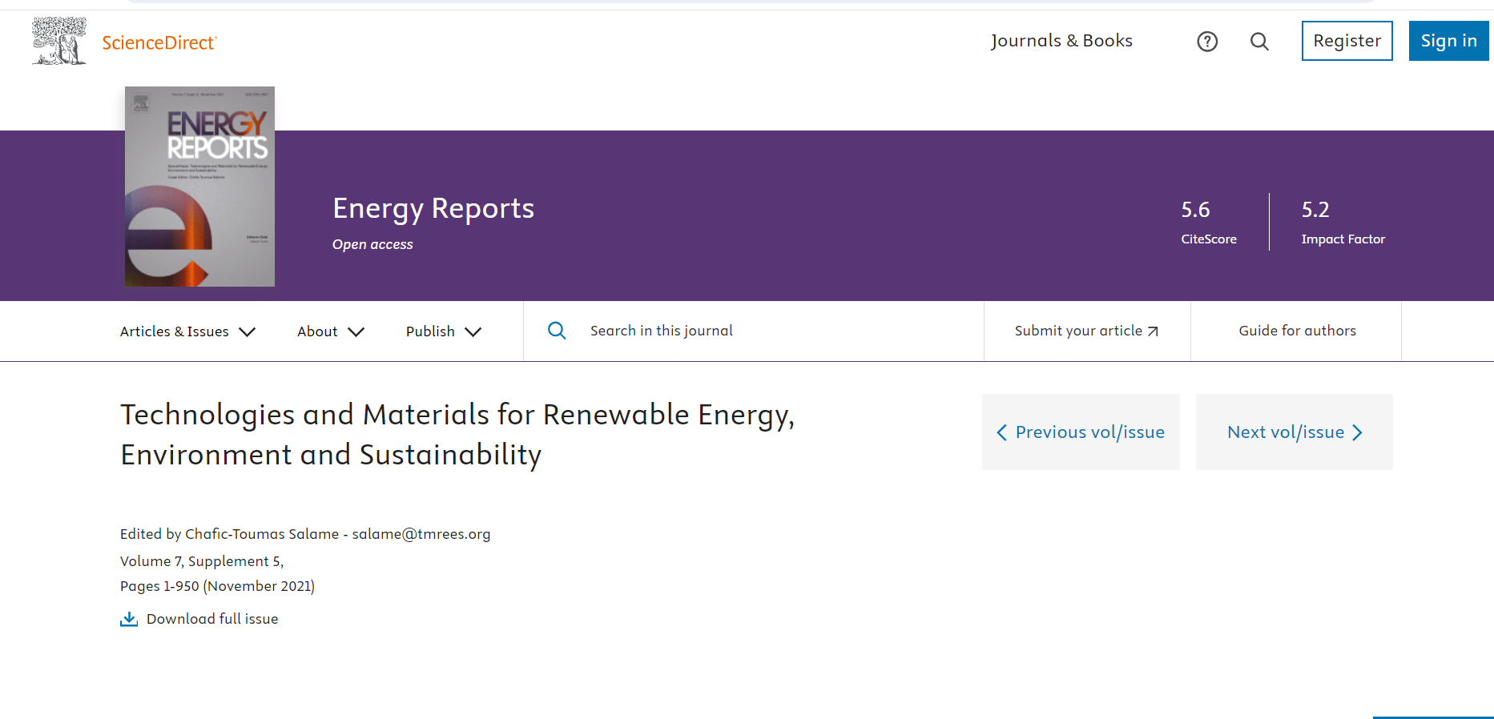Focus the Search in this journal field
This screenshot has width=1494, height=719.
pyautogui.click(x=753, y=331)
